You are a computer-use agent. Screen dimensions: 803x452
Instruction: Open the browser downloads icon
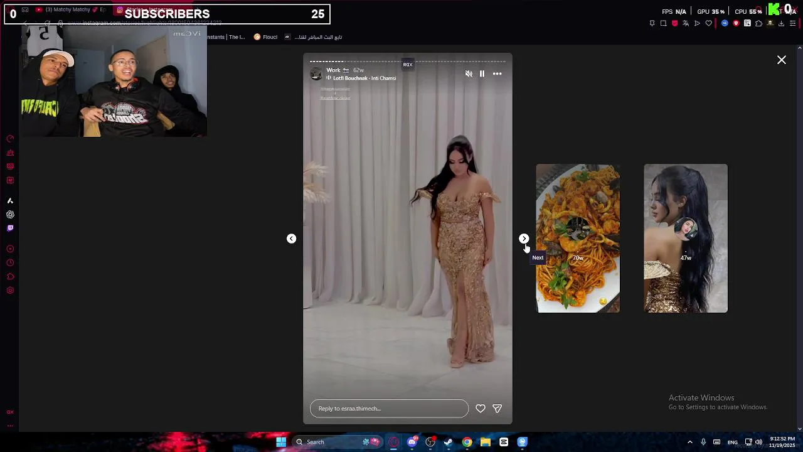pos(781,23)
